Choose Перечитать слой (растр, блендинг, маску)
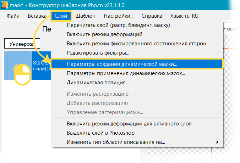240x163 pixels. (x=118, y=25)
